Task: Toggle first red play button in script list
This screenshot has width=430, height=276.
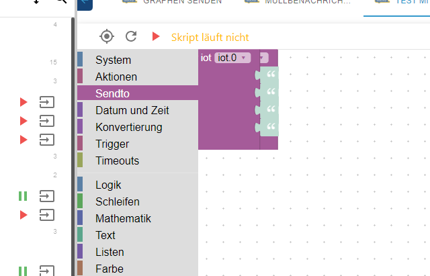Action: point(24,102)
